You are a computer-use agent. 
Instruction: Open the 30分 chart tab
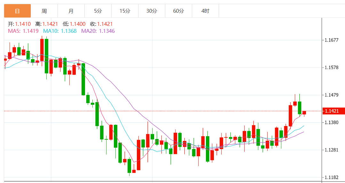coord(152,11)
